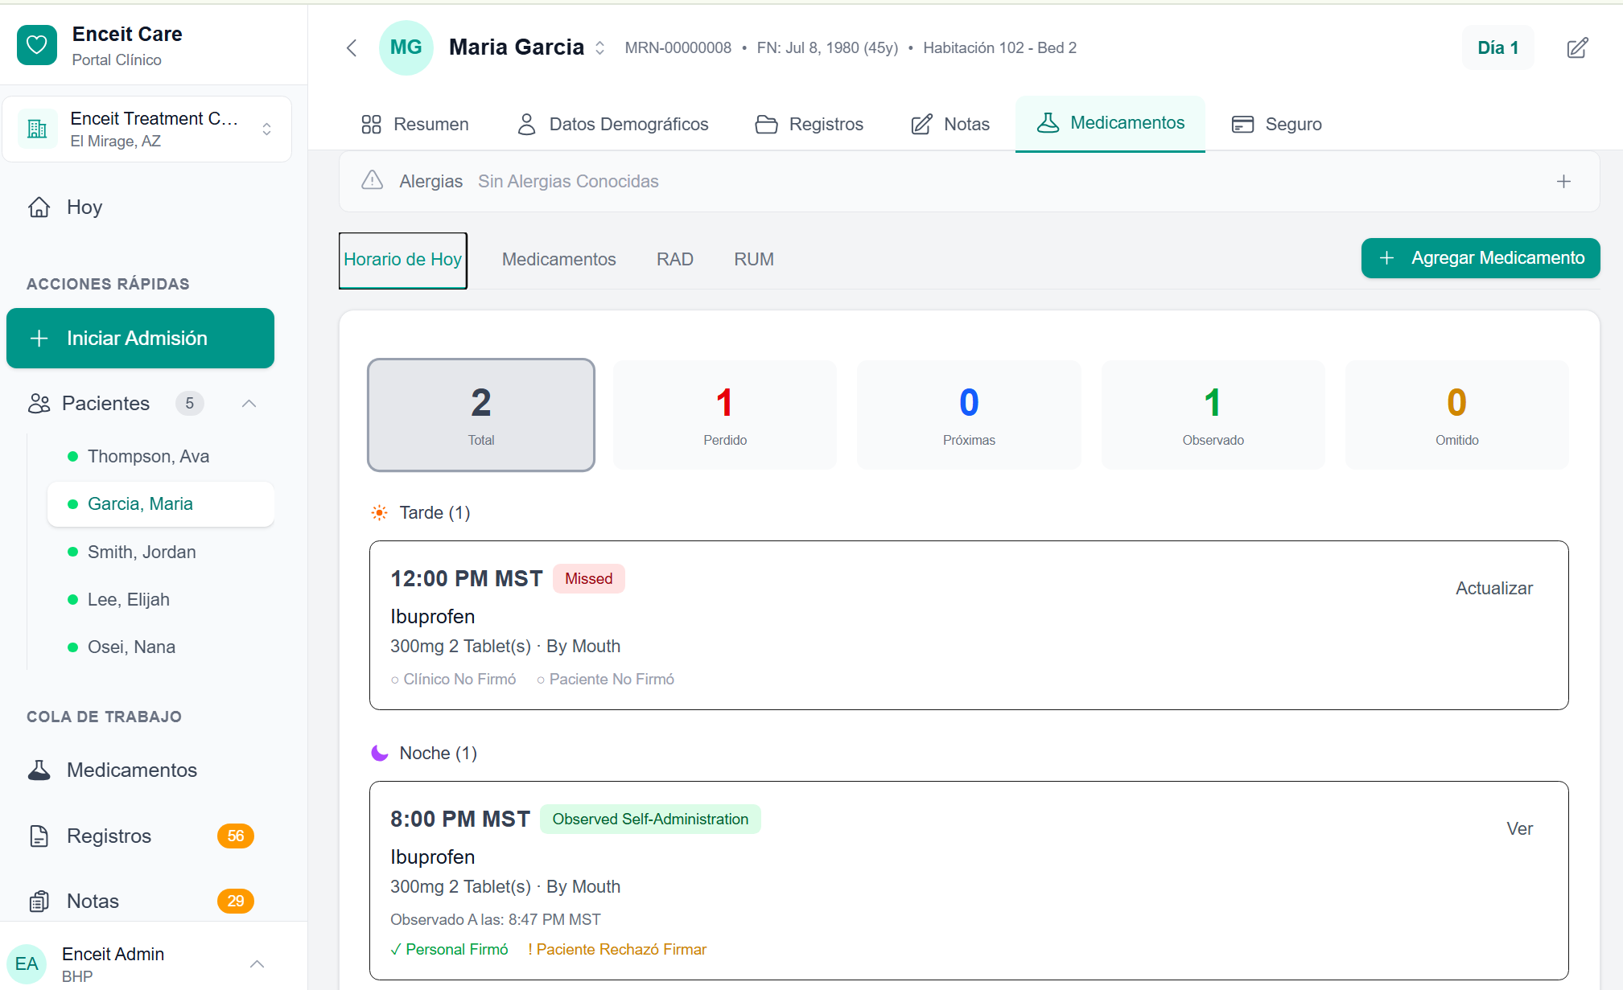Open the Seguro tab
The height and width of the screenshot is (990, 1623).
click(x=1277, y=124)
